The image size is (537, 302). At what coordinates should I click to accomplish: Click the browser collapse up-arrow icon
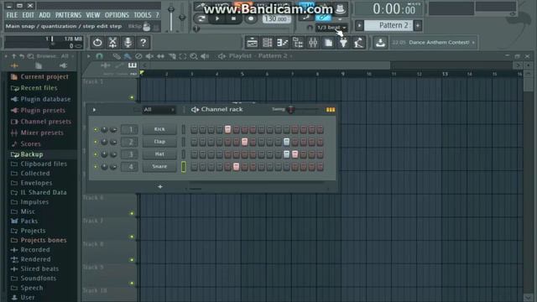pos(13,56)
